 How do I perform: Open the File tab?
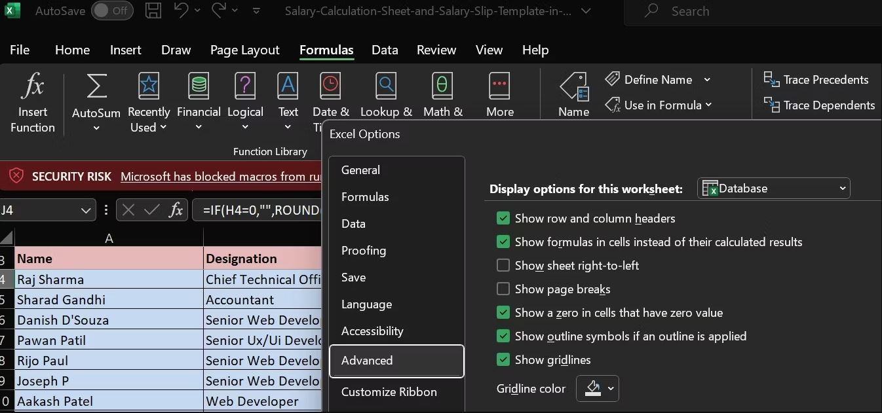coord(20,50)
